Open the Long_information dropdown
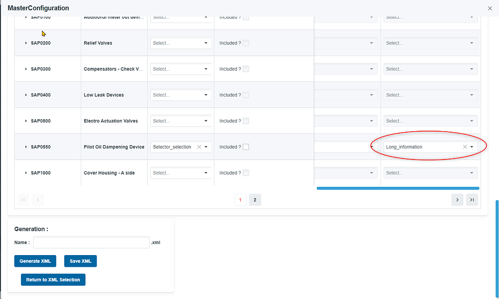The height and width of the screenshot is (299, 499). click(x=472, y=146)
